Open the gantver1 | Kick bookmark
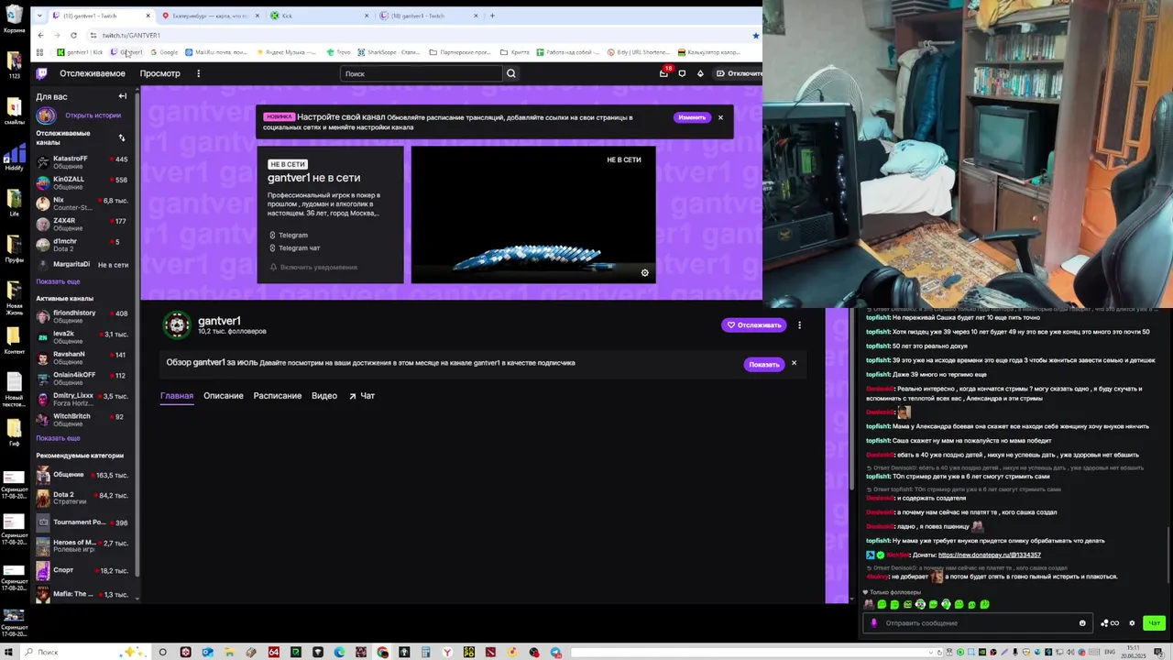Image resolution: width=1173 pixels, height=660 pixels. tap(80, 52)
